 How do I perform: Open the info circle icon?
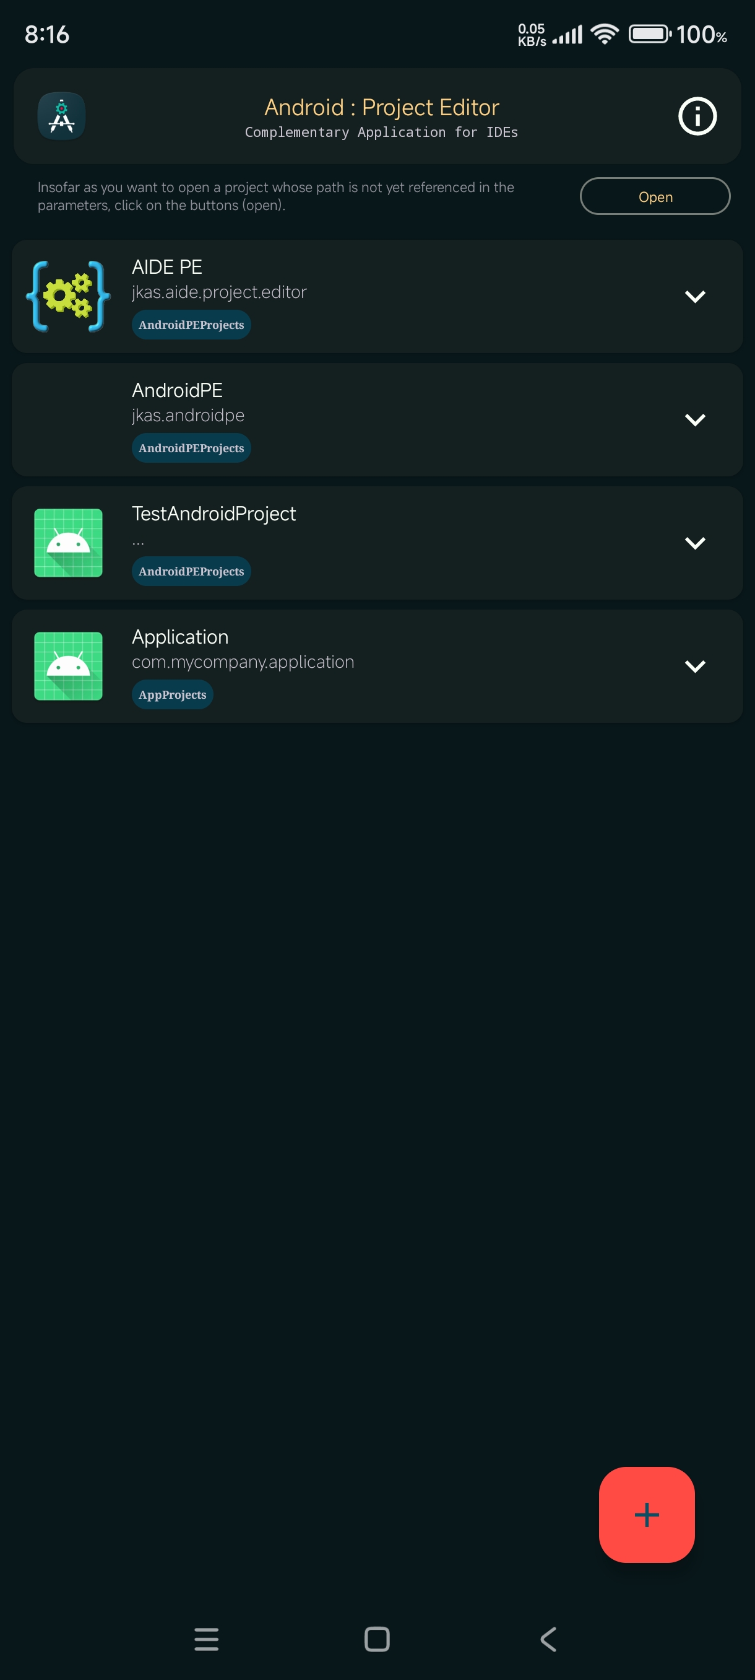pos(697,116)
